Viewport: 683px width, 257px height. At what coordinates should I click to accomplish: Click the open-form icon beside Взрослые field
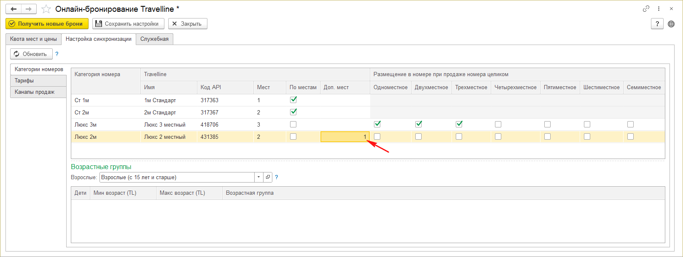tap(268, 178)
